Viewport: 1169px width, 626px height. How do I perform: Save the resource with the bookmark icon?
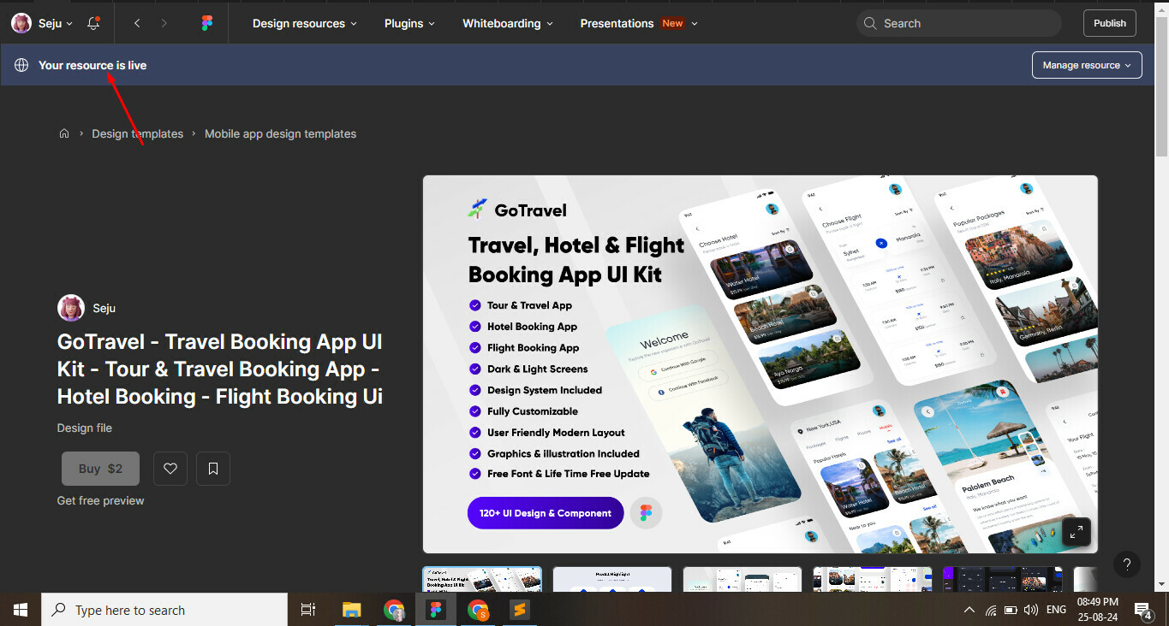click(x=213, y=469)
